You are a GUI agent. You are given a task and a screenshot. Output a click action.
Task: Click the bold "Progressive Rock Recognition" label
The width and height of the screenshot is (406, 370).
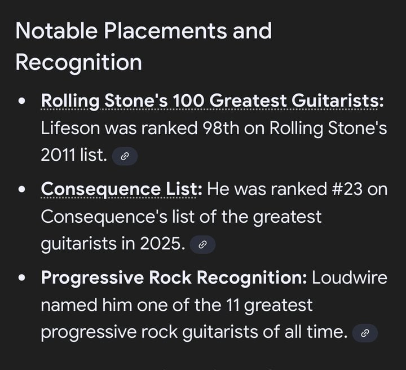pyautogui.click(x=174, y=277)
